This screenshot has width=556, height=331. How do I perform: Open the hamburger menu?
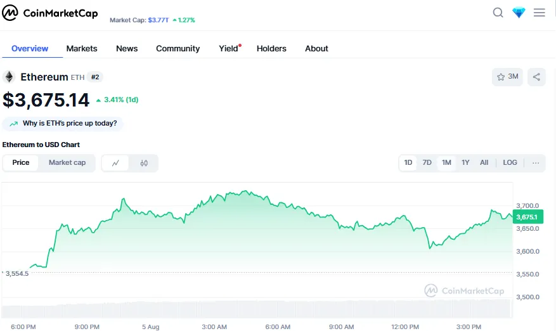(x=540, y=13)
